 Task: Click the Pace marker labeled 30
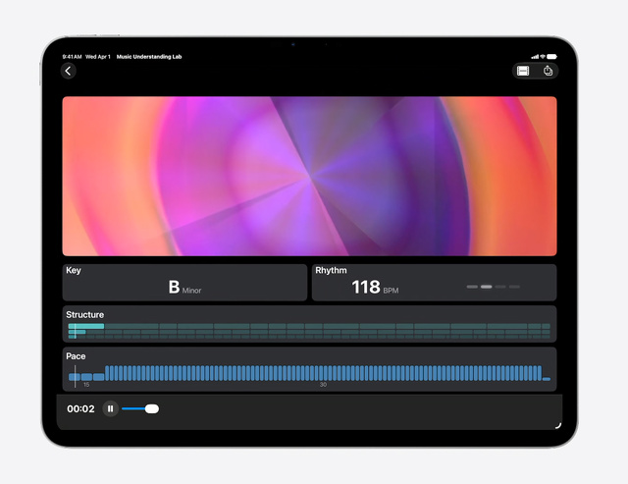(323, 385)
